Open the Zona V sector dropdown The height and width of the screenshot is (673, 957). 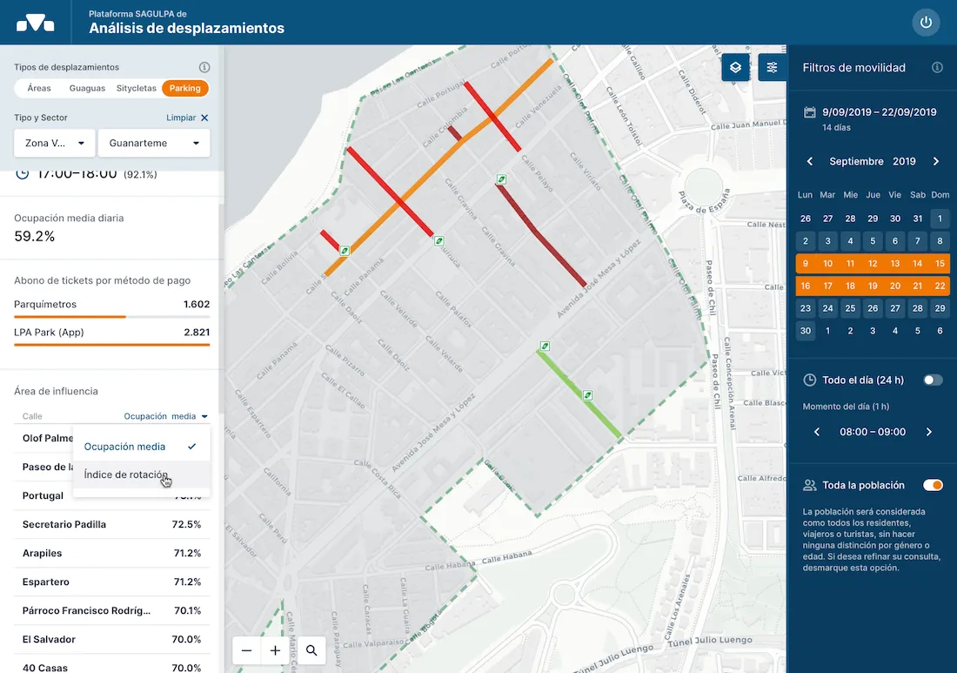coord(54,143)
